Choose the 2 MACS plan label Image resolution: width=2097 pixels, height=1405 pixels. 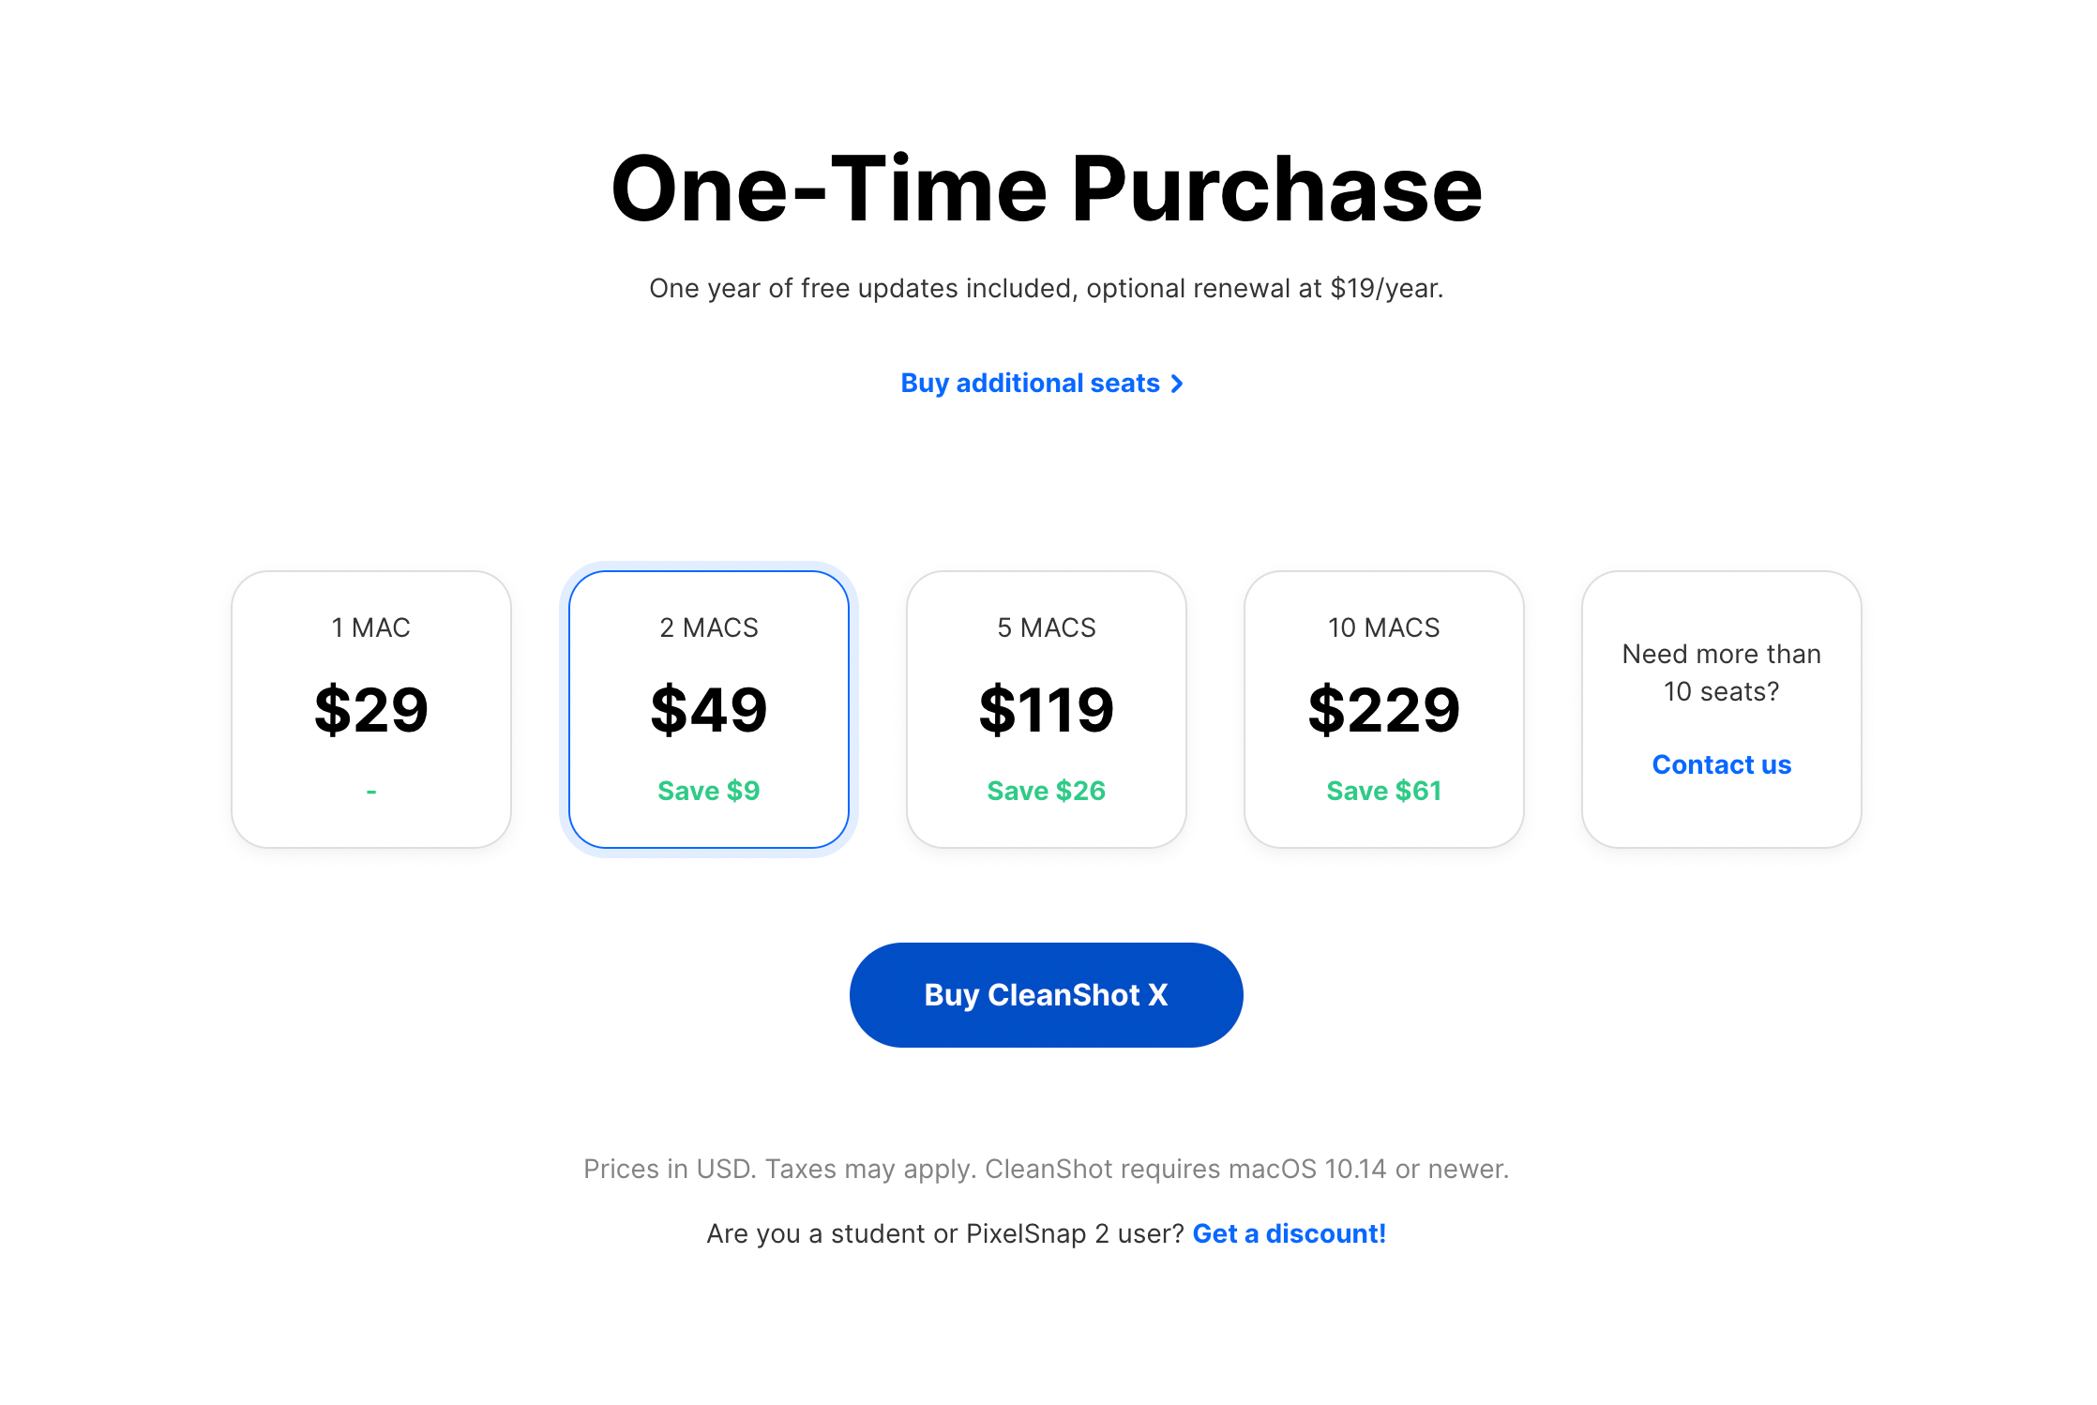coord(709,627)
